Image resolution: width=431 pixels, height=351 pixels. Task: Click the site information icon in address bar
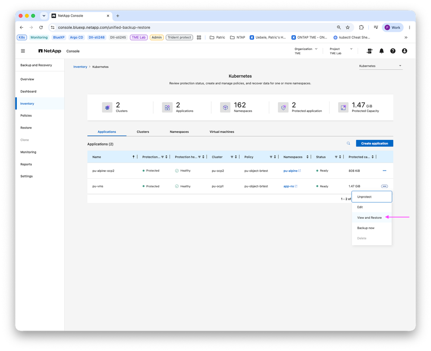53,28
